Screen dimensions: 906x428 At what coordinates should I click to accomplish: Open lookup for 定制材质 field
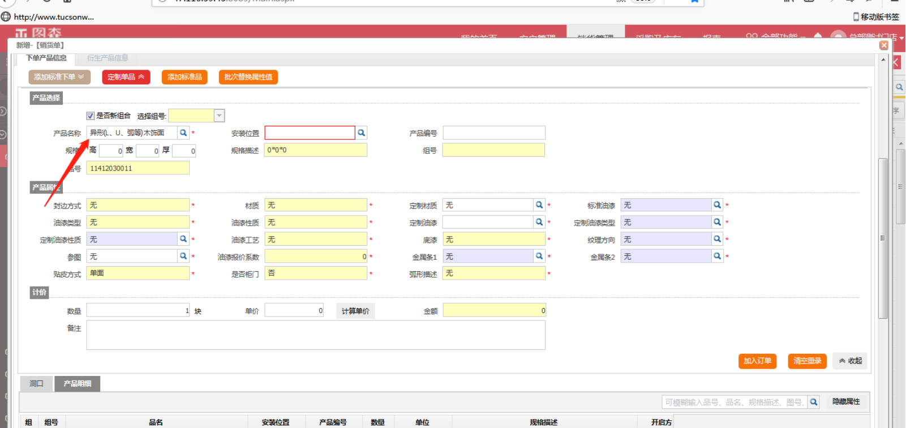[x=539, y=206]
